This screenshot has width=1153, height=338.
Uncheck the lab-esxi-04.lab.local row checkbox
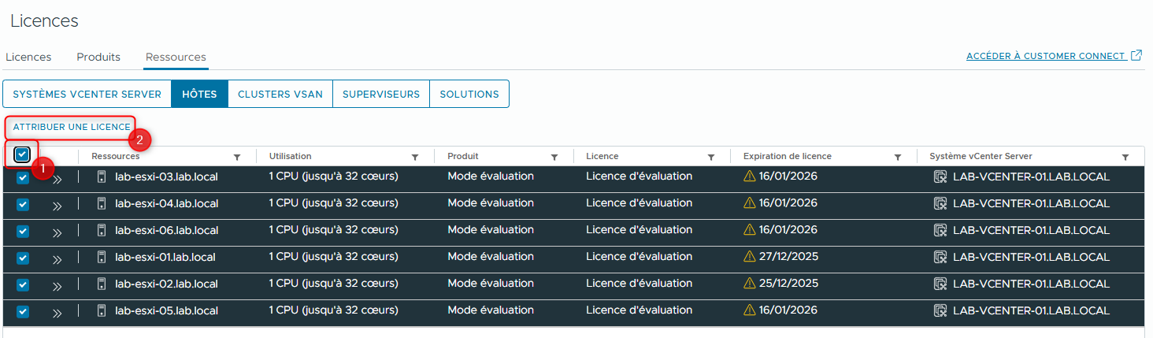(23, 205)
